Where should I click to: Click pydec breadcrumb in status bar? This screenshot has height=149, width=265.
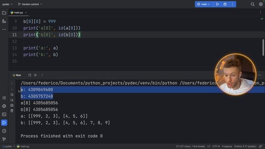click(7, 146)
